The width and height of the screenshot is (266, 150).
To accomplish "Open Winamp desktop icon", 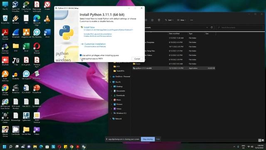I will click(x=16, y=19).
